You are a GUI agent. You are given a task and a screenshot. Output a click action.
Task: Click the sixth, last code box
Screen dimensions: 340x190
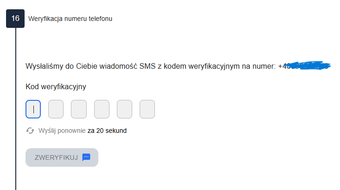click(147, 109)
